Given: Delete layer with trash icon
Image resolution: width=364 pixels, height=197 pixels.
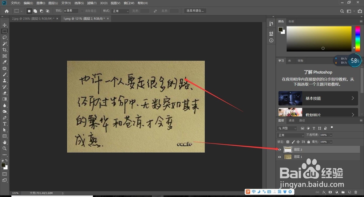Looking at the screenshot, I should [356, 192].
